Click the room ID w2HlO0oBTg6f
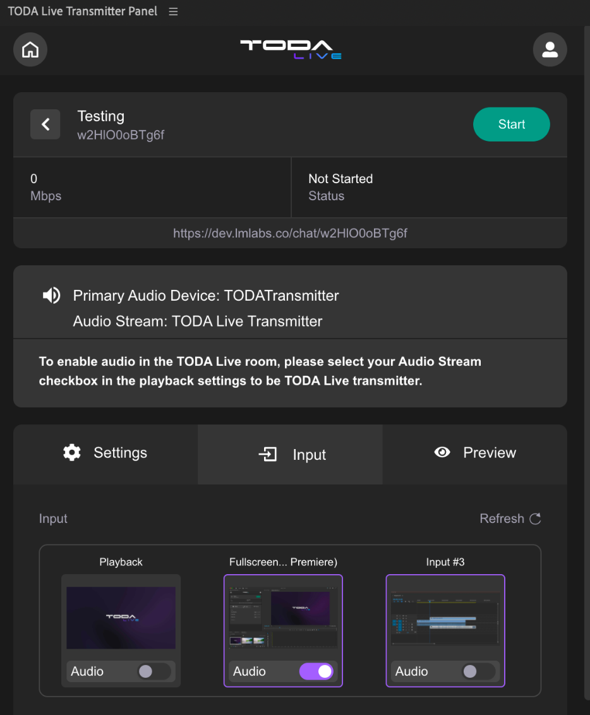This screenshot has width=590, height=715. click(121, 135)
